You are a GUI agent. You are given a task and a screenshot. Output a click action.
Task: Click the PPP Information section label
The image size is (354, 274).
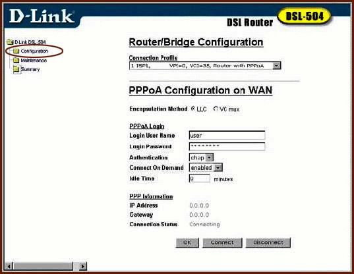pos(151,196)
